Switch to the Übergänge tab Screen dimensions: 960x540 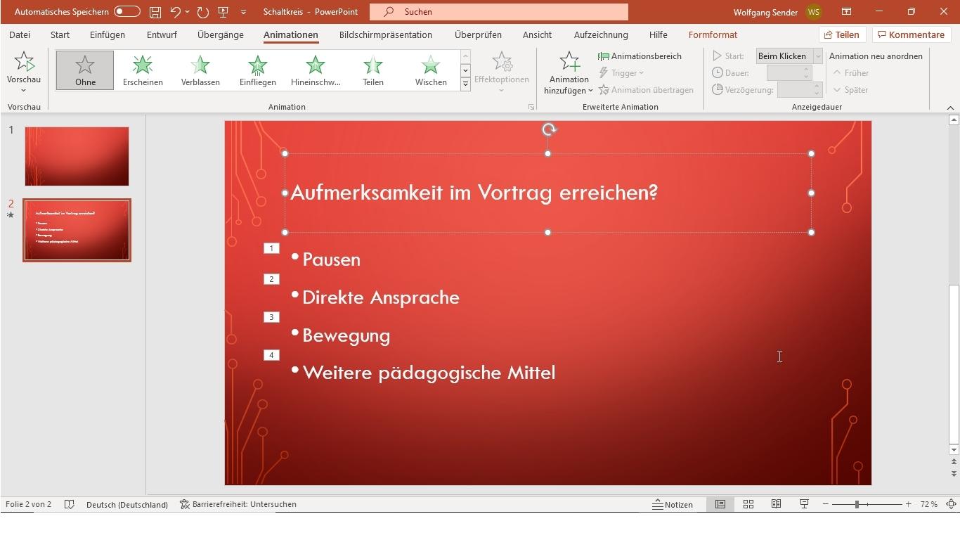click(221, 34)
